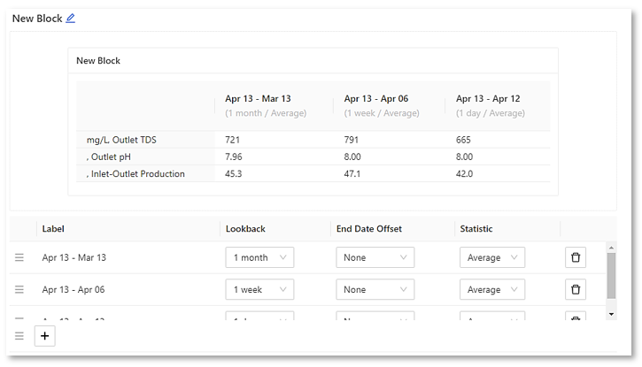Expand End Date Offset for Apr 13 - Apr 06
642x367 pixels.
pos(375,289)
